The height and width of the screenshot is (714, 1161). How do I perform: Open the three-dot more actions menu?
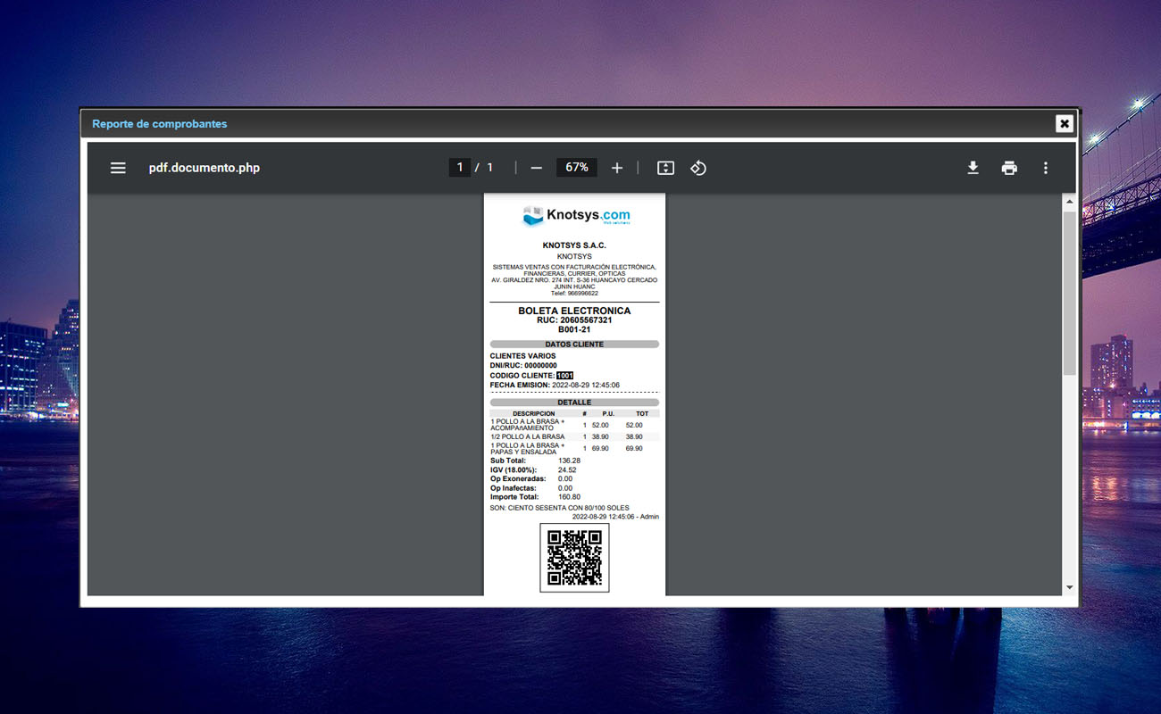pyautogui.click(x=1045, y=168)
